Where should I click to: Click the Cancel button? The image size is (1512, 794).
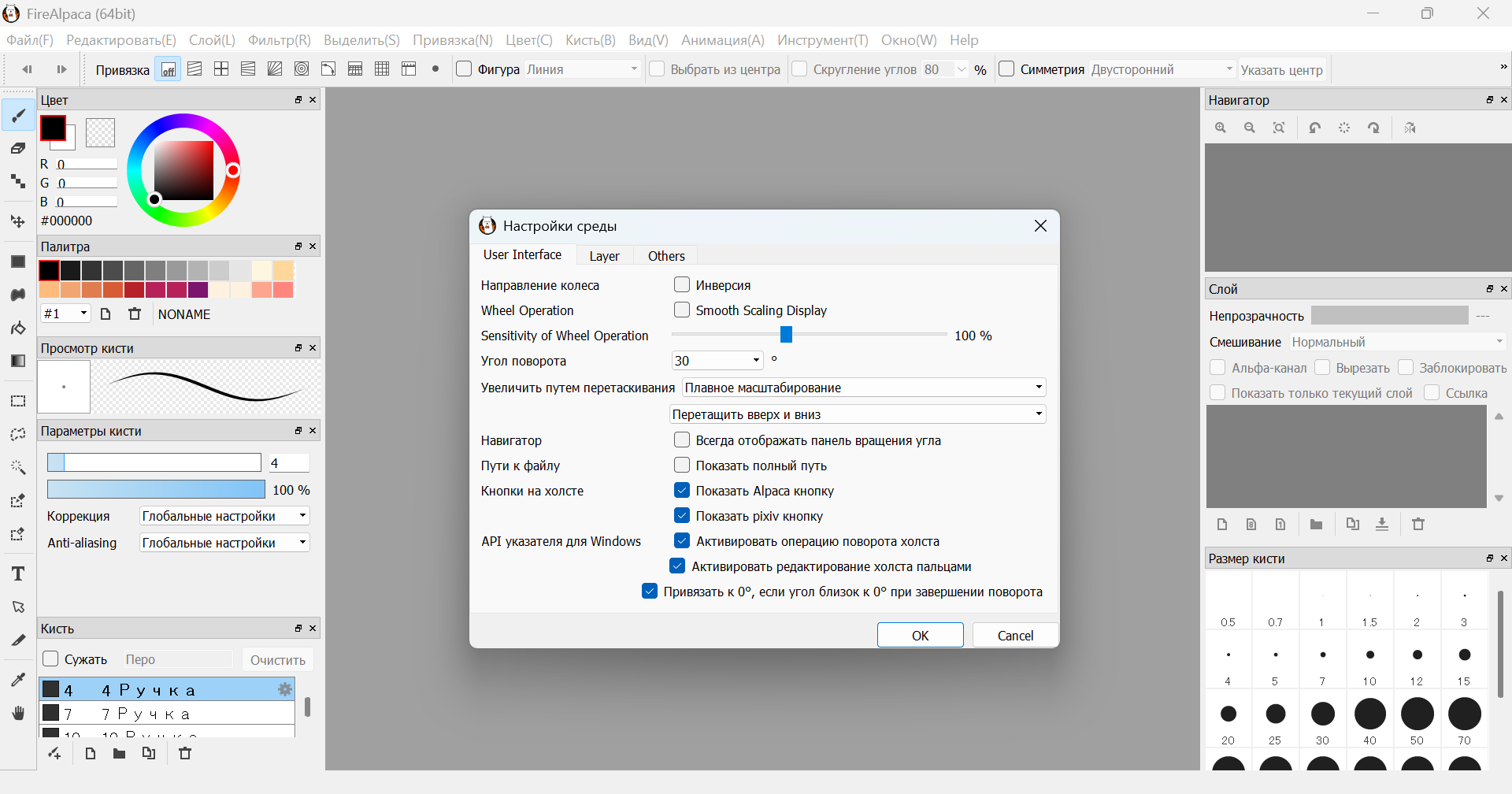coord(1015,636)
